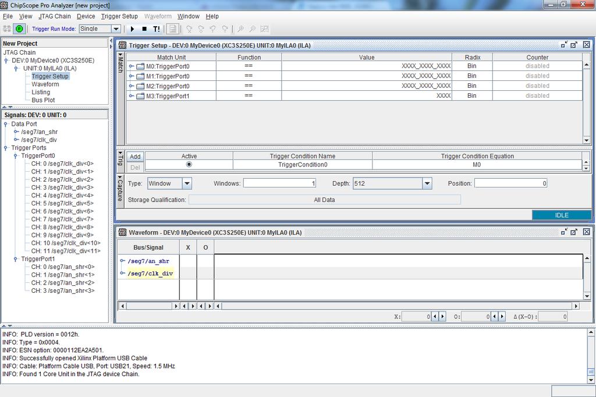Open the View menu
Viewport: 596px width, 397px height.
point(26,16)
